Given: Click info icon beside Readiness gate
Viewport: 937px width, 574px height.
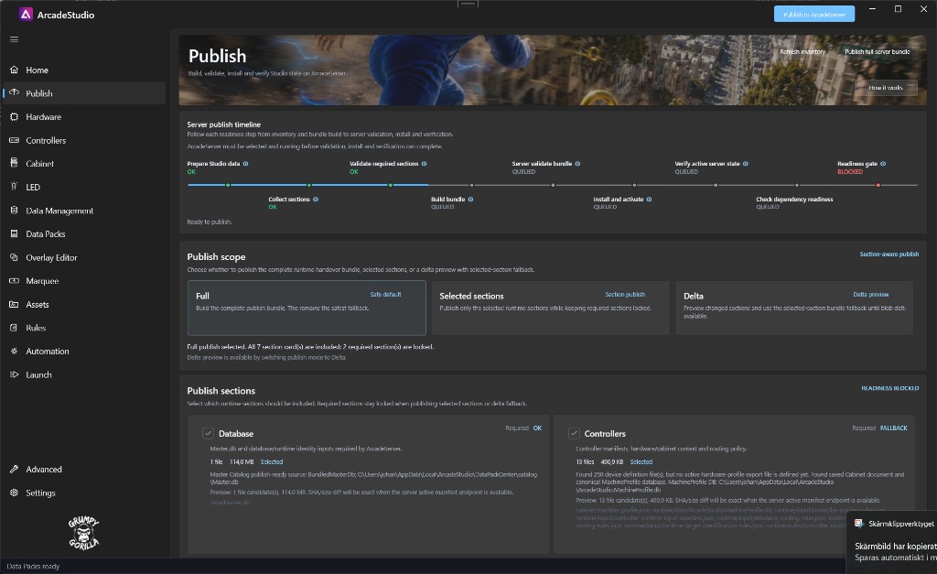Looking at the screenshot, I should coord(883,164).
